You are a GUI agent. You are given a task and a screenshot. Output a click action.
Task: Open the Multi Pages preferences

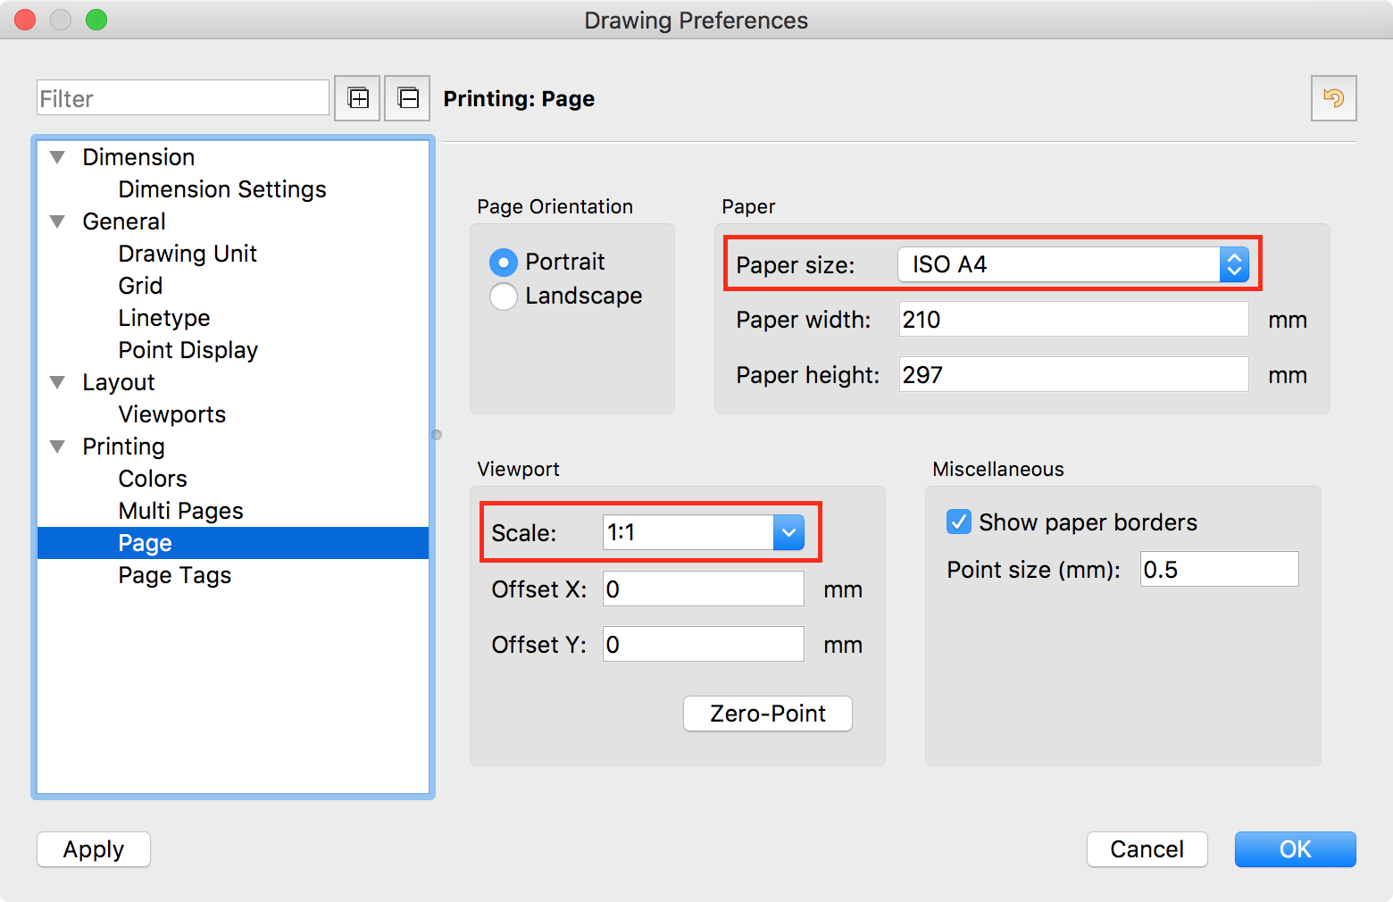point(180,511)
